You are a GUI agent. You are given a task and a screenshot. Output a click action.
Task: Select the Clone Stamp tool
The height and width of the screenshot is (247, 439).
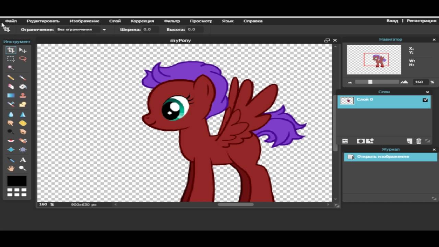click(x=23, y=95)
